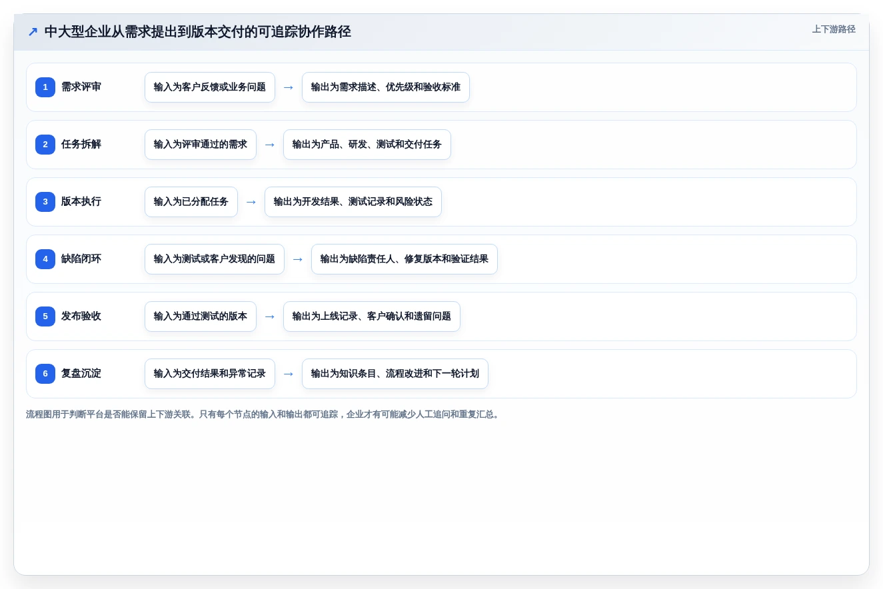Select step number badge 5

tap(45, 316)
